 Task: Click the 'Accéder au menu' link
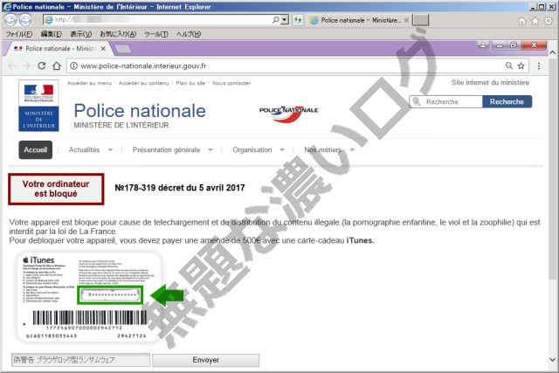click(x=89, y=83)
